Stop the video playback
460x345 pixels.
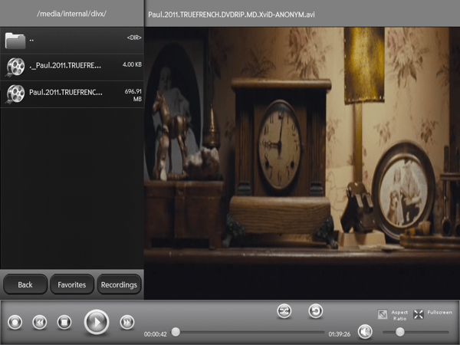(64, 322)
